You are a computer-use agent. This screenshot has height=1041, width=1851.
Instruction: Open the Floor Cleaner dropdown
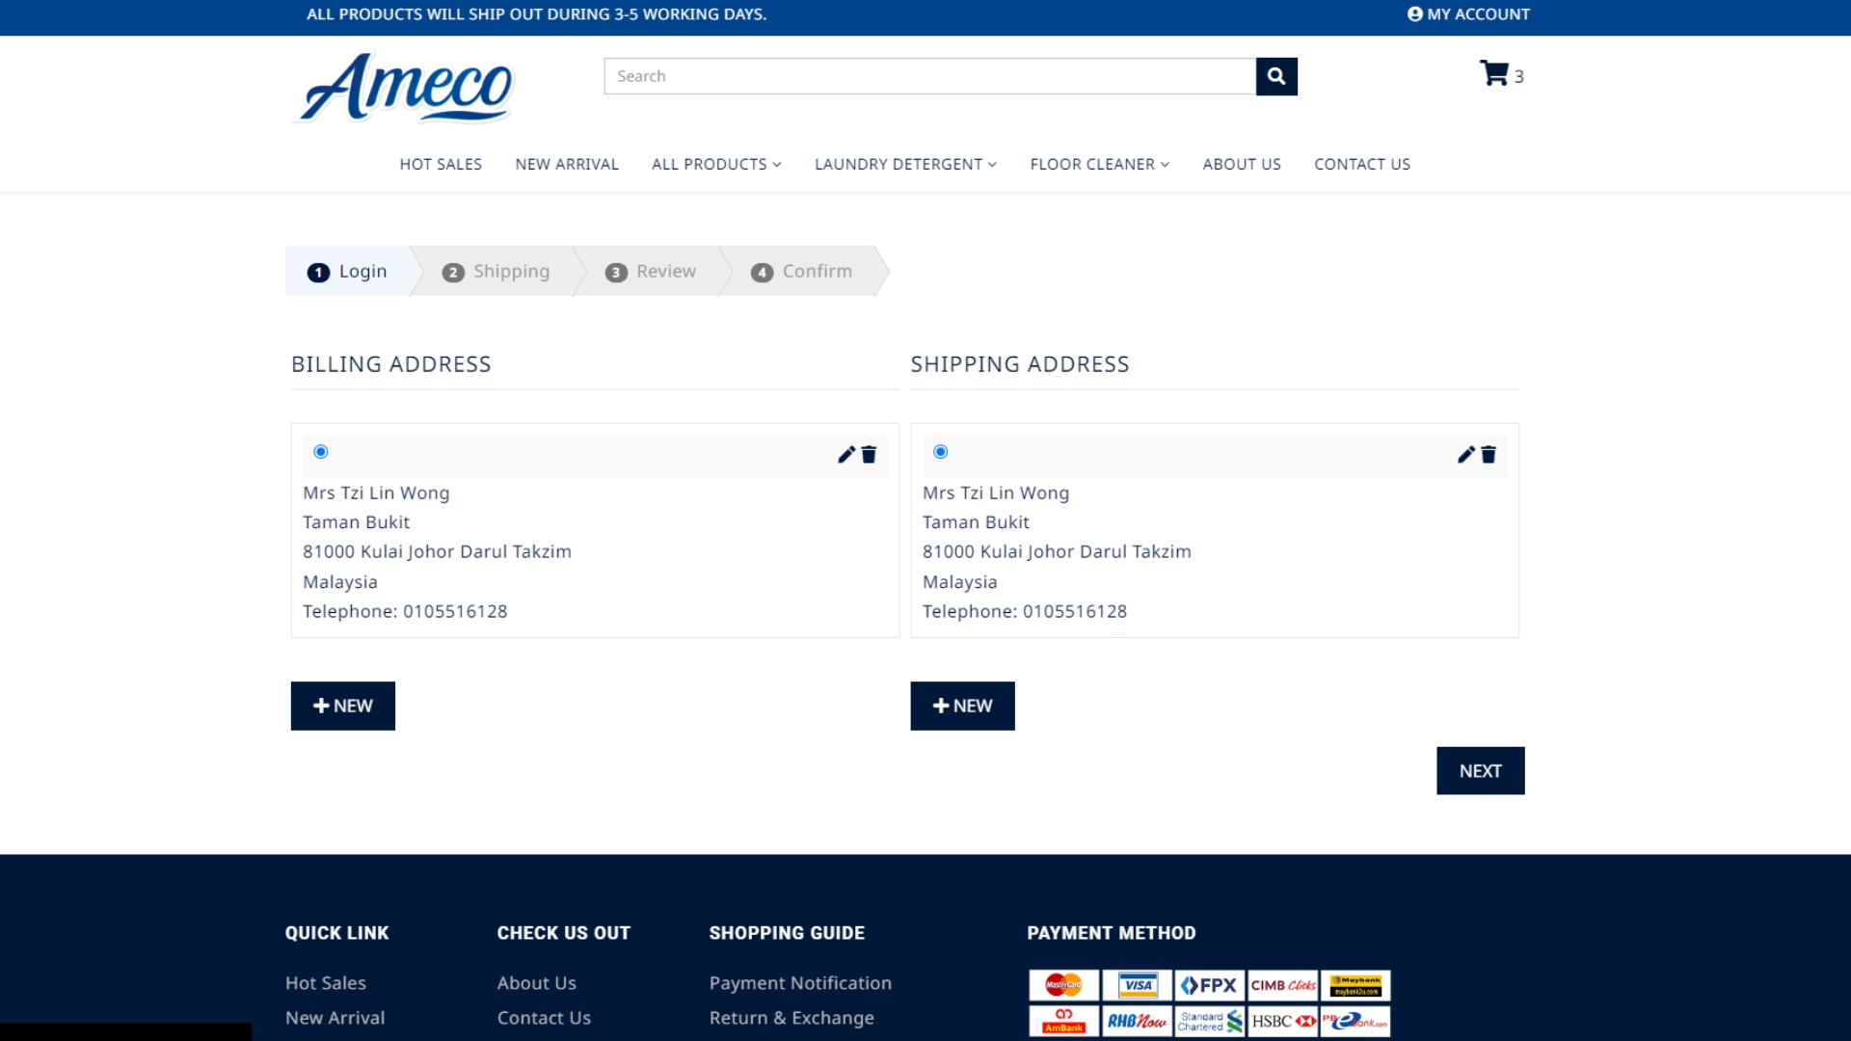1099,164
